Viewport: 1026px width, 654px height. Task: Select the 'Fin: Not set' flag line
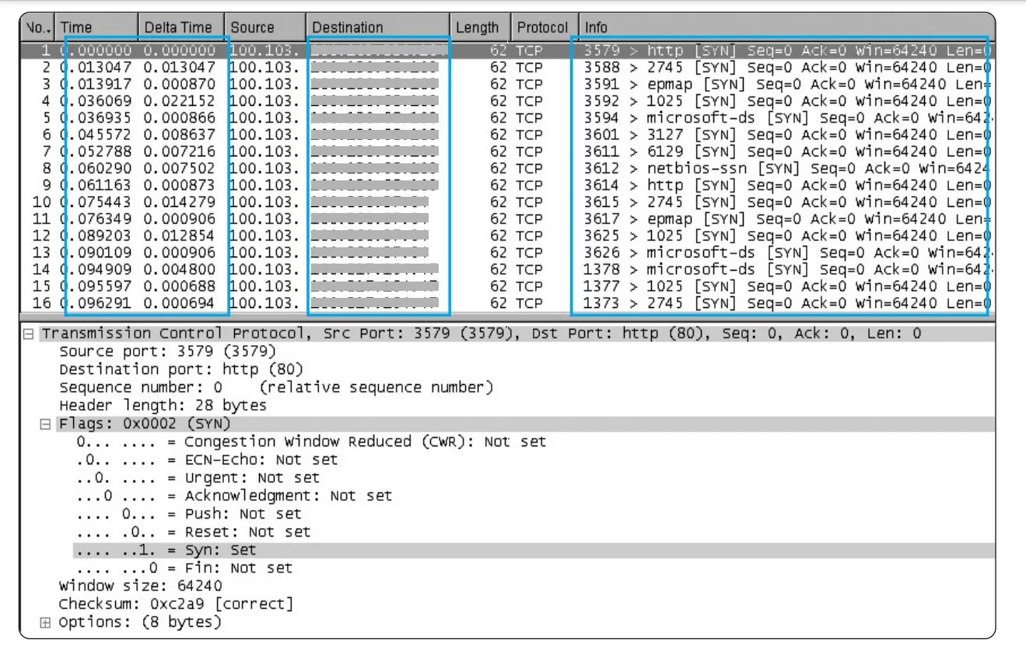(x=184, y=568)
